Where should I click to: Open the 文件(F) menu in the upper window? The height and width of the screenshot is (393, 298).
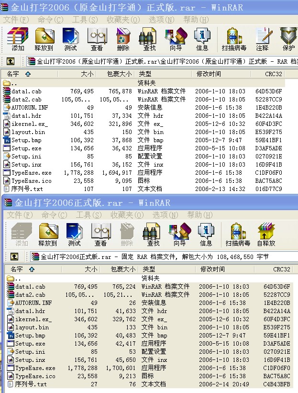click(x=16, y=20)
